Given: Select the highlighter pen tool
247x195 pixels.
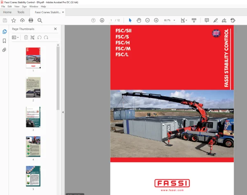Looking at the screenshot, I should click(215, 20).
